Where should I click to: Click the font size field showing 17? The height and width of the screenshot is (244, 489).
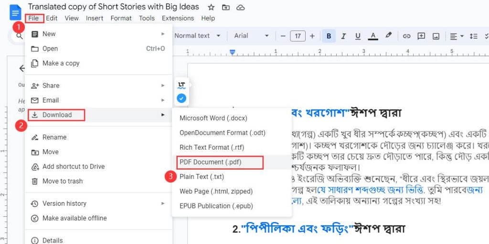tap(298, 36)
